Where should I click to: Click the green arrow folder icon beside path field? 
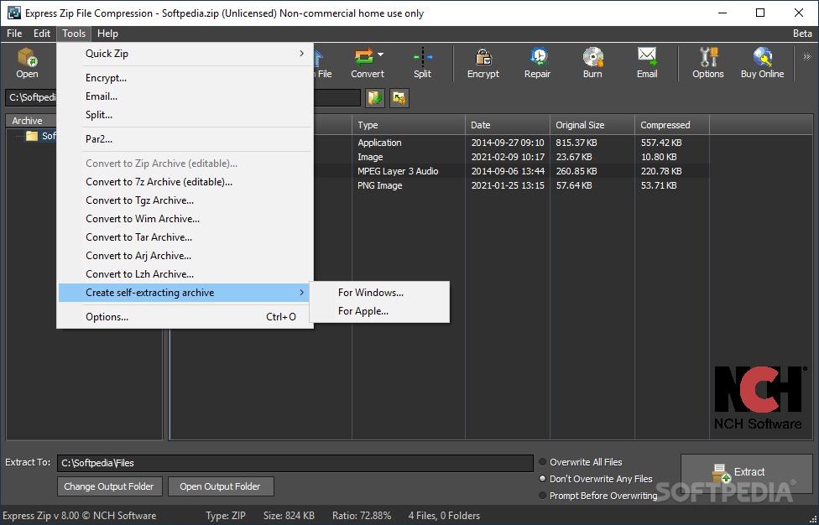[375, 97]
